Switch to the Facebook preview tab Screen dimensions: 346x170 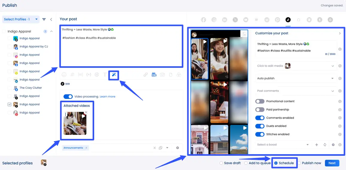pos(204,20)
